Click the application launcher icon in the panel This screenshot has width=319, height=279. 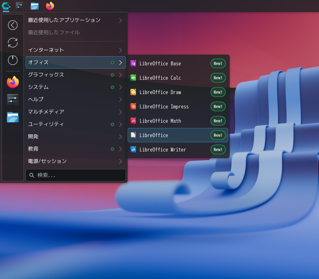tap(6, 6)
